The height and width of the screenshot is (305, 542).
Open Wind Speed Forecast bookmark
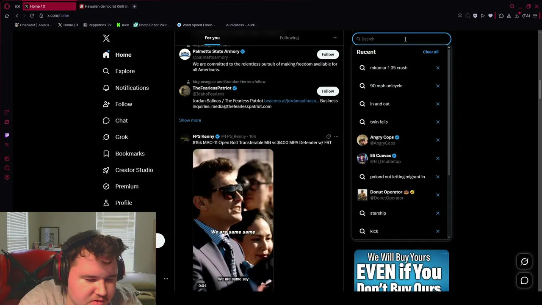(196, 25)
